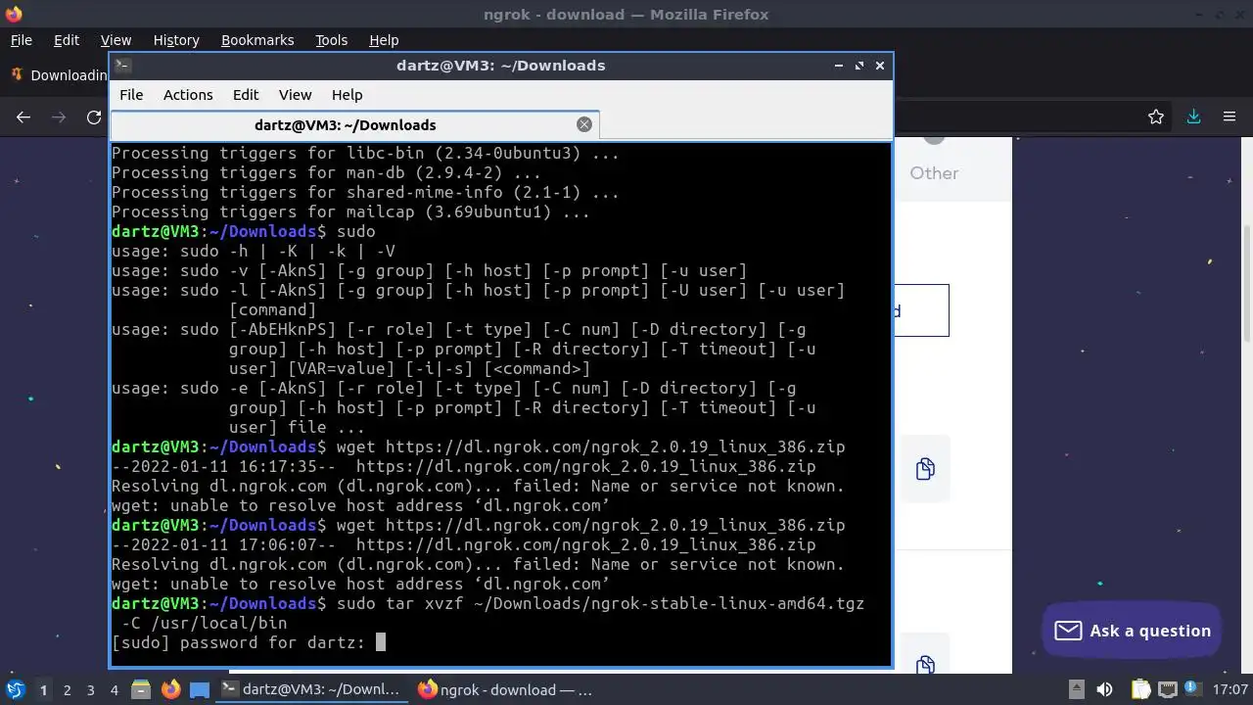The width and height of the screenshot is (1253, 705).
Task: Click the 'usage: sudo -h | -K | -k | -V' line
Action: 253,251
